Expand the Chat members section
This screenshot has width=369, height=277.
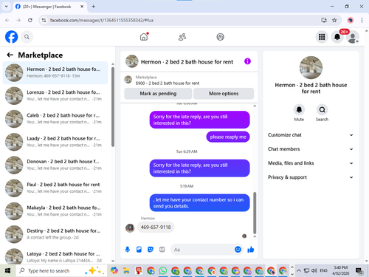click(x=311, y=149)
